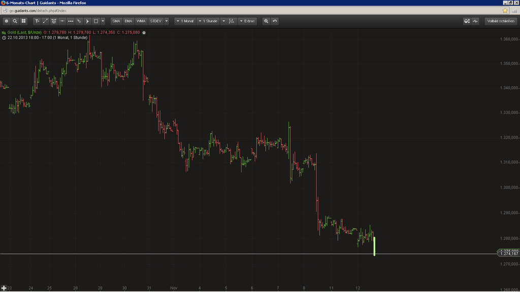Open the Extras dropdown menu
Viewport: 520px width, 292px height.
(x=247, y=21)
